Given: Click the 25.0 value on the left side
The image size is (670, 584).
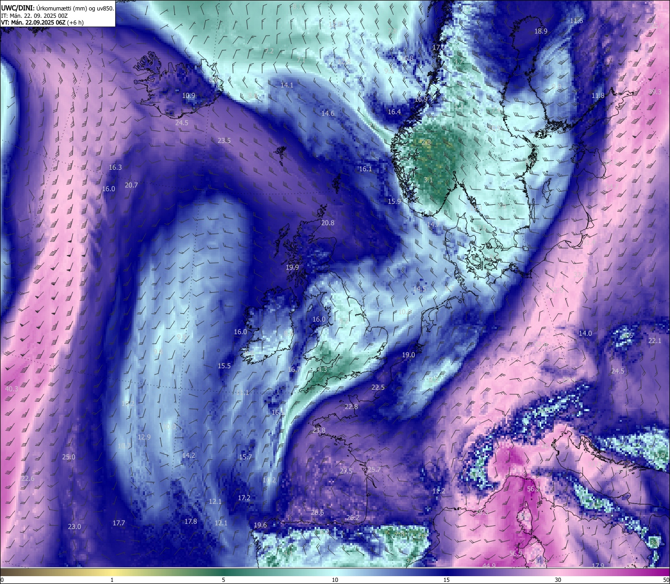Looking at the screenshot, I should point(69,457).
